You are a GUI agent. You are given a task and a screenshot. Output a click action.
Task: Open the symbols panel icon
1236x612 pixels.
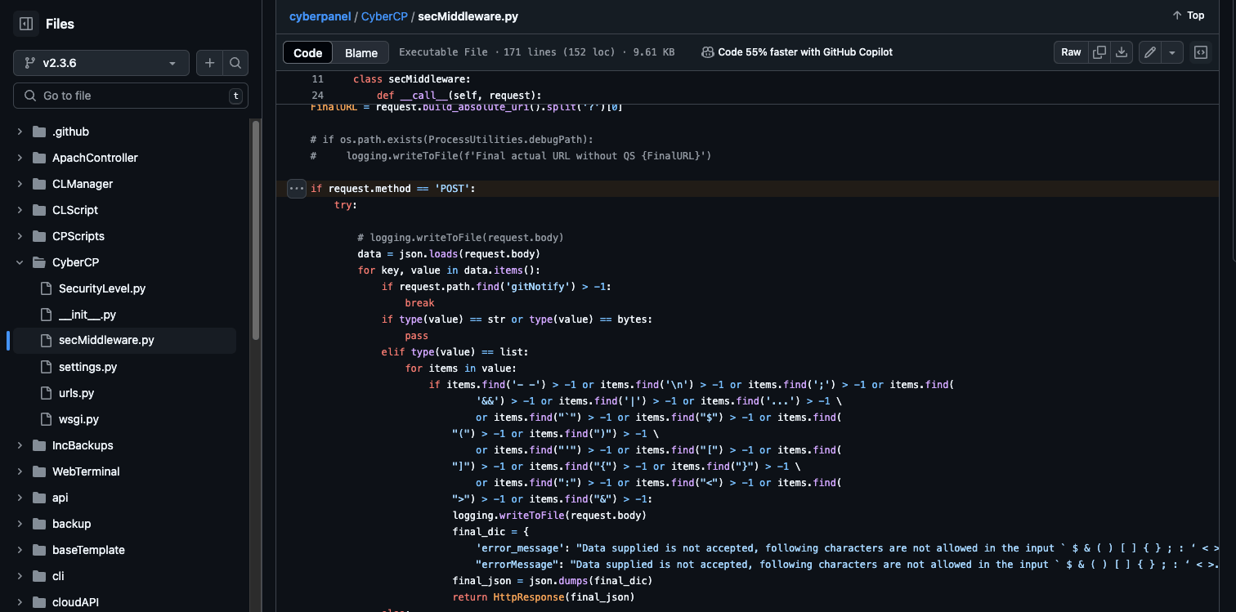(1200, 52)
